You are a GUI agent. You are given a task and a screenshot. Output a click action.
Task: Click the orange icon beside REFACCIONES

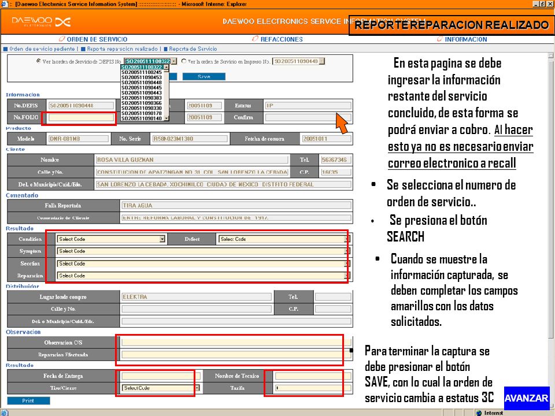[255, 39]
